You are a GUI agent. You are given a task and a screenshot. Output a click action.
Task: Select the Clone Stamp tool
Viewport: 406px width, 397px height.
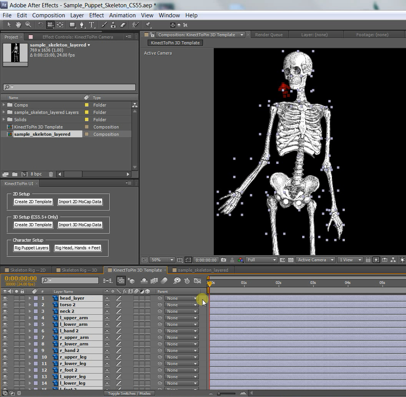(x=113, y=25)
